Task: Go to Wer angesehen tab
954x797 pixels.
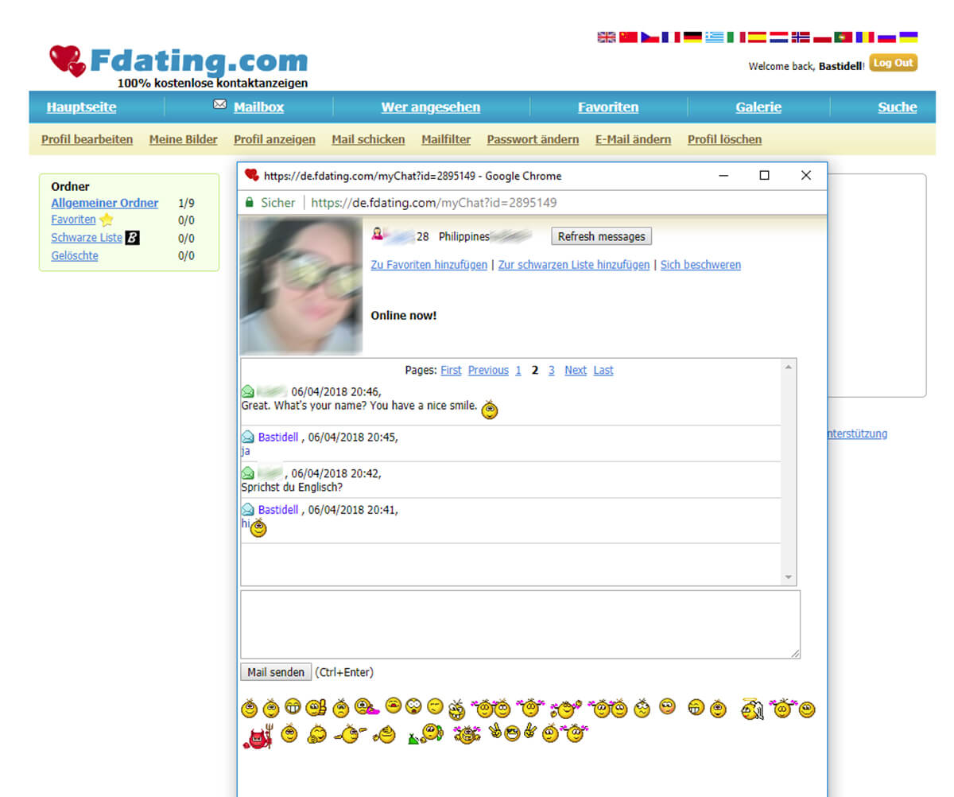Action: click(431, 107)
